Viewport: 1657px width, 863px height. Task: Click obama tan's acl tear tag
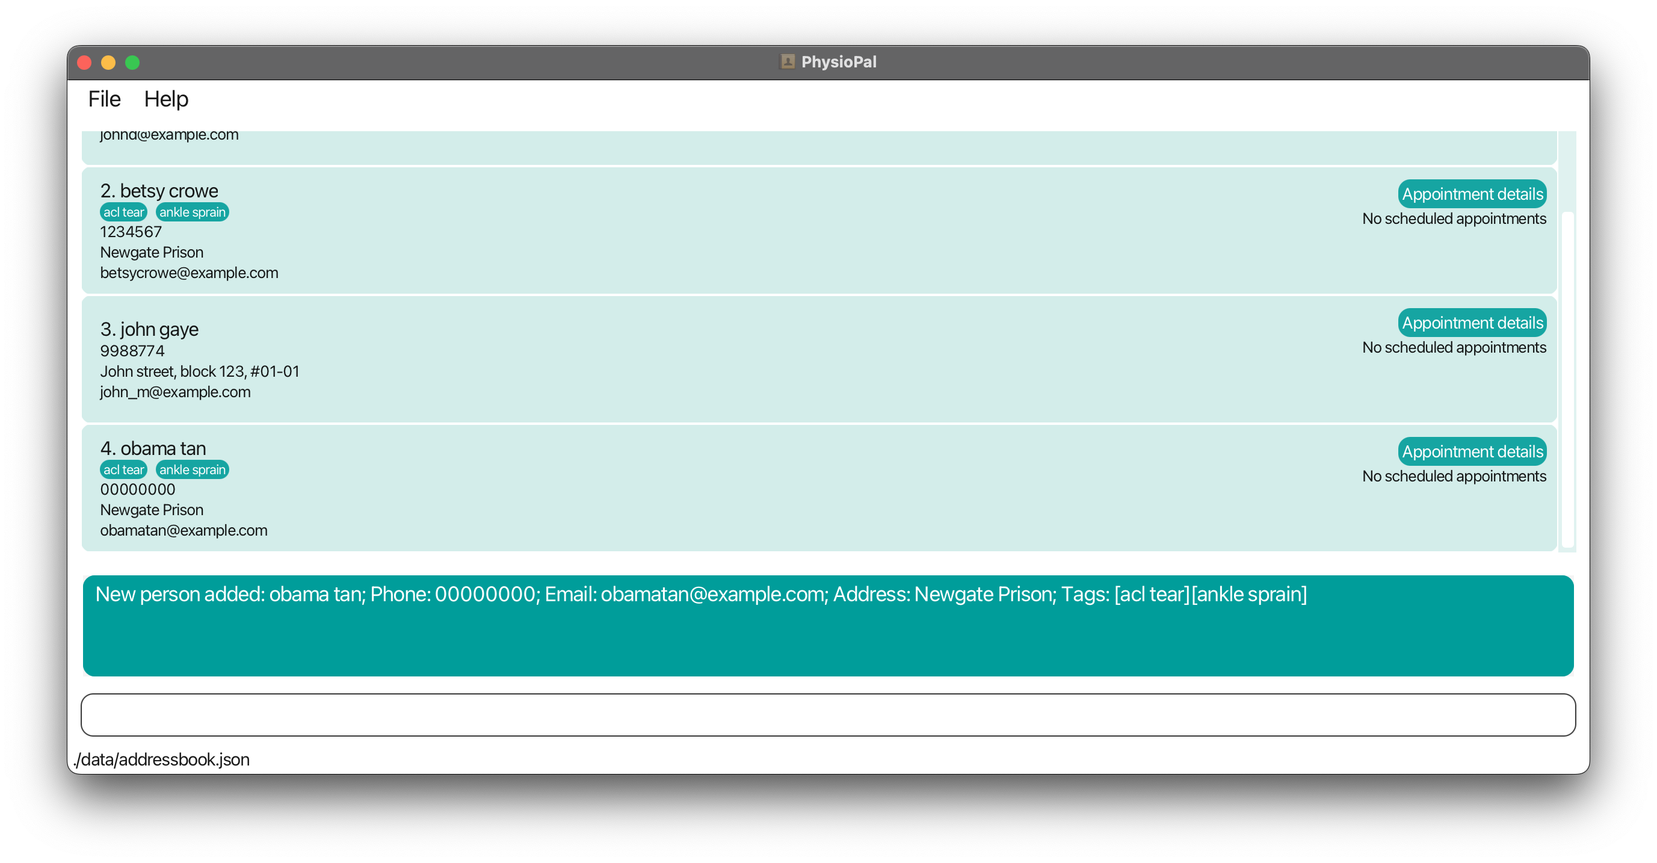tap(123, 470)
